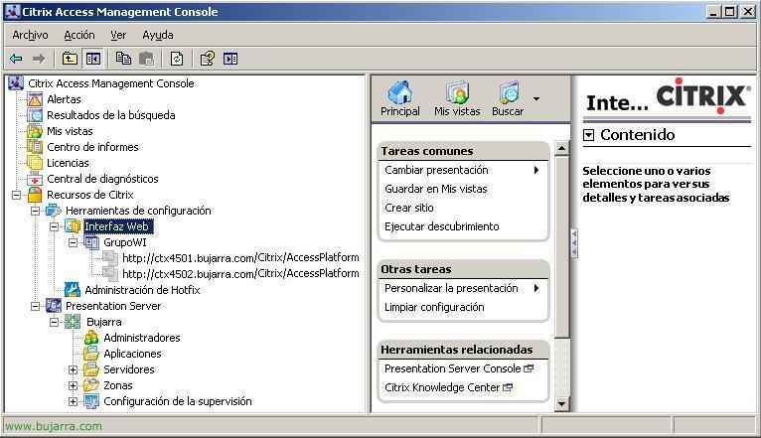Open the Ver menu
Screen dimensions: 761x438
coord(118,35)
